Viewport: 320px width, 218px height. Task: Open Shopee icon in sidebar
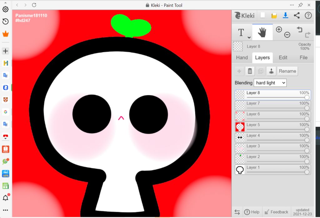6,149
